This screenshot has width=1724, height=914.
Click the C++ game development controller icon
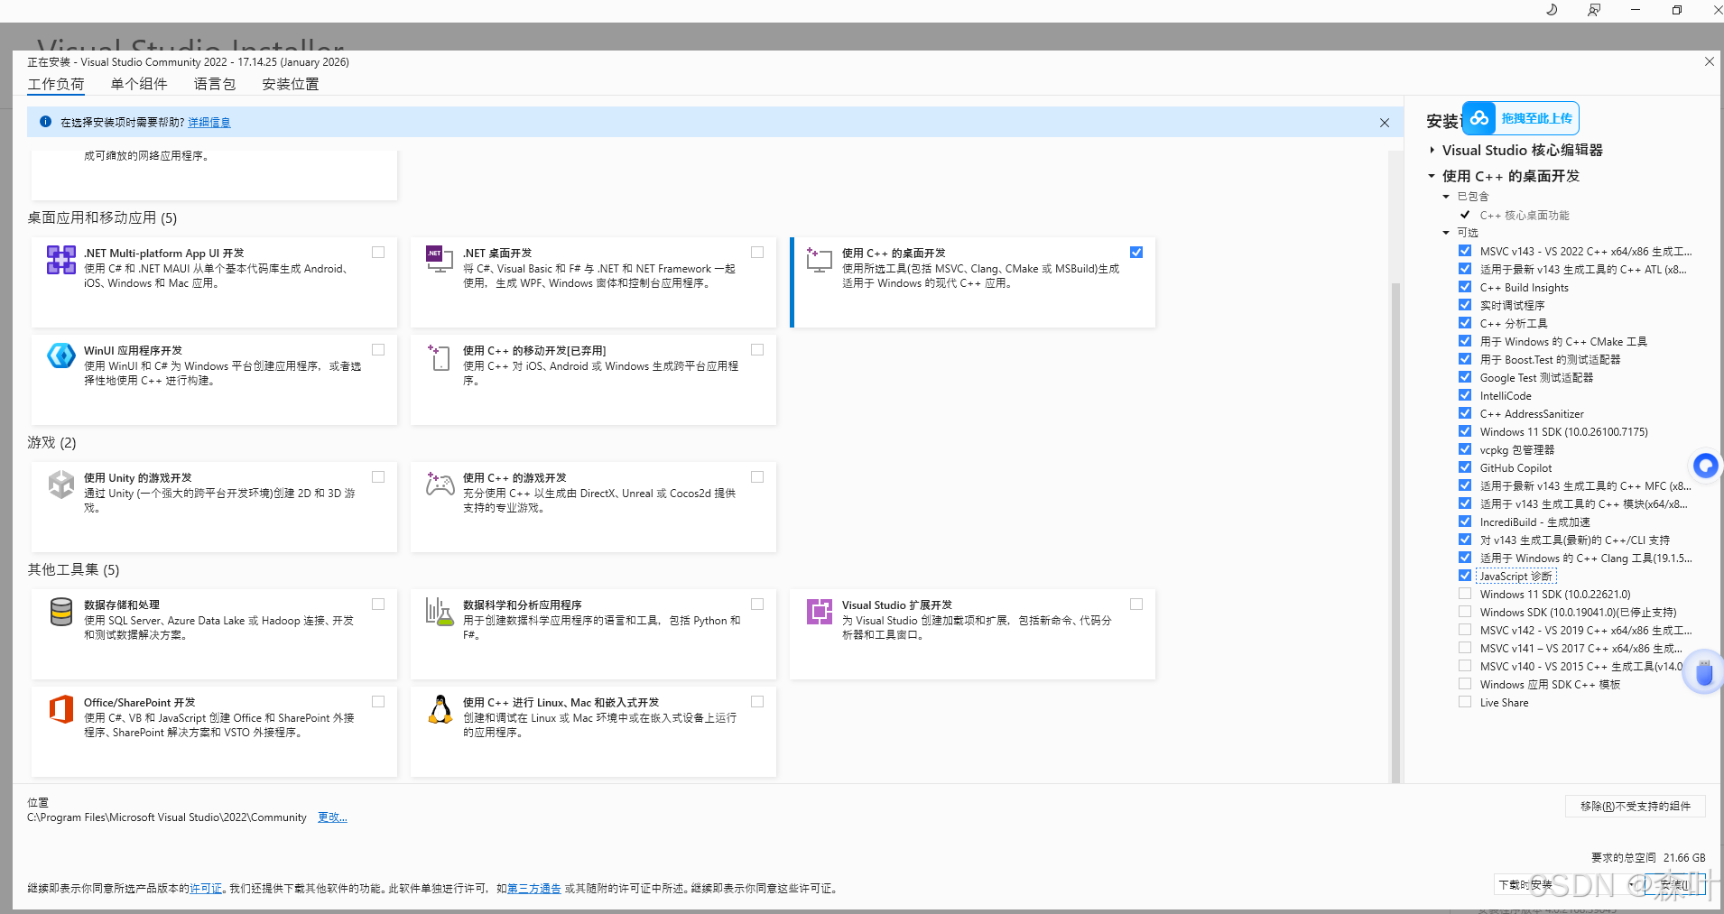(440, 485)
